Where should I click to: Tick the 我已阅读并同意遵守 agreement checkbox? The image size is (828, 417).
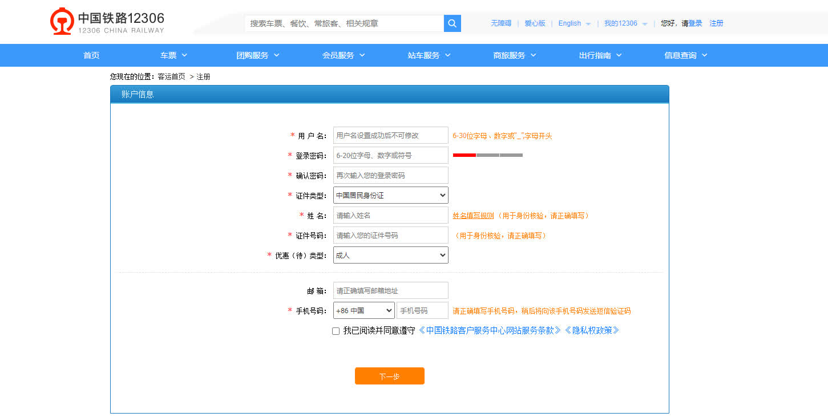pyautogui.click(x=336, y=331)
